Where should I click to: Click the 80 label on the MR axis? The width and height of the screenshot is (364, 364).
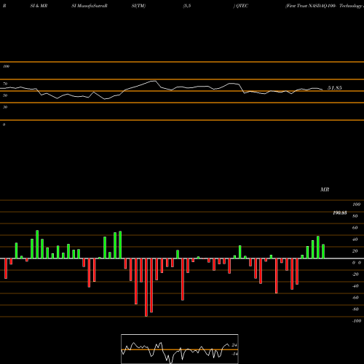pos(355,216)
